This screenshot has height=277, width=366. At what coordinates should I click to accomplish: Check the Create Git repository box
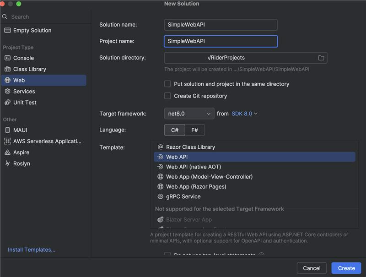(167, 96)
